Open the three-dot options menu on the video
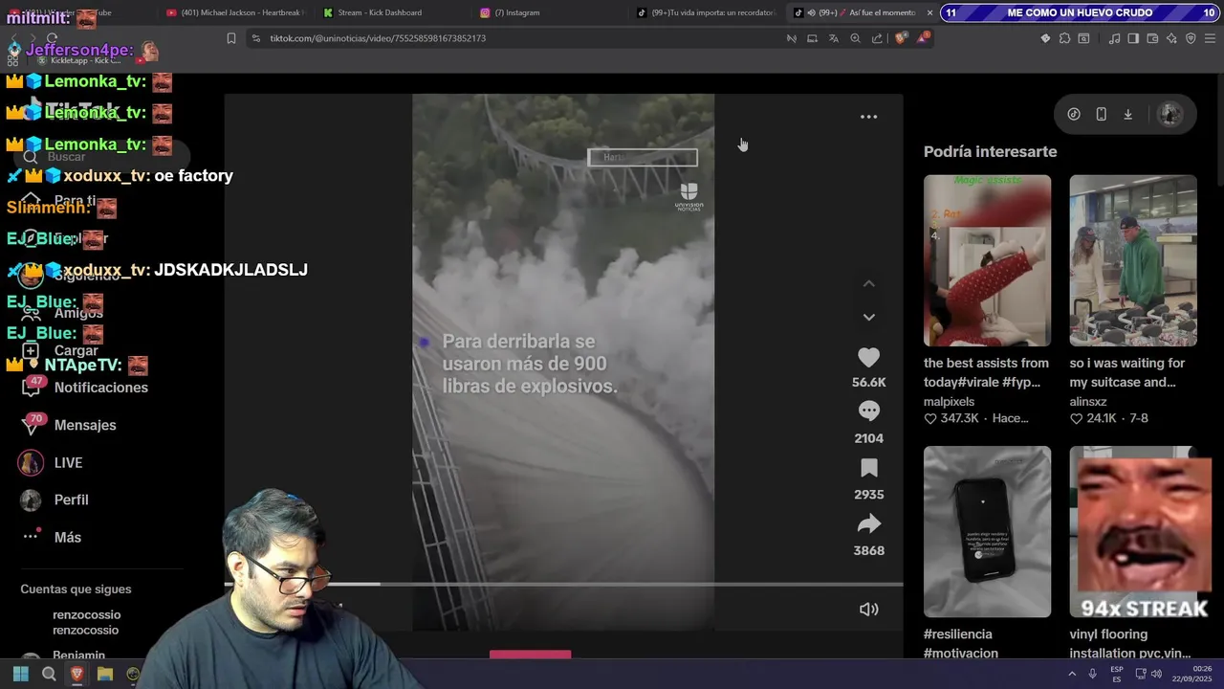 868,117
